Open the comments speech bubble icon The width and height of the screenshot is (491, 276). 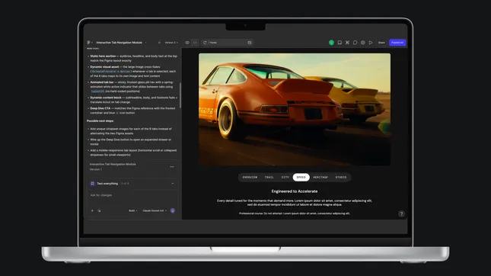[x=355, y=43]
